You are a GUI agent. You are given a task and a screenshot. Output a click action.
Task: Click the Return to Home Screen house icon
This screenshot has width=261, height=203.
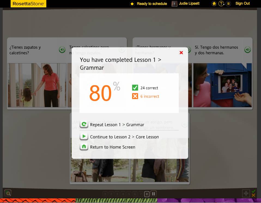tap(84, 147)
